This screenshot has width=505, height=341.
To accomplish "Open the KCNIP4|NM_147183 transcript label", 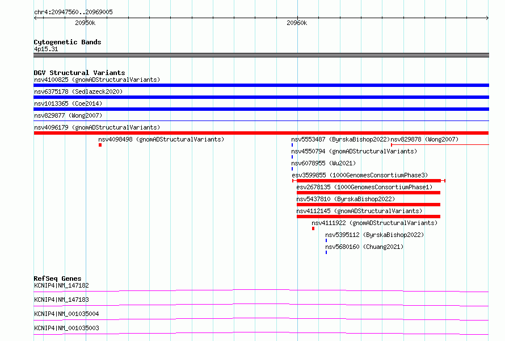I will point(61,300).
